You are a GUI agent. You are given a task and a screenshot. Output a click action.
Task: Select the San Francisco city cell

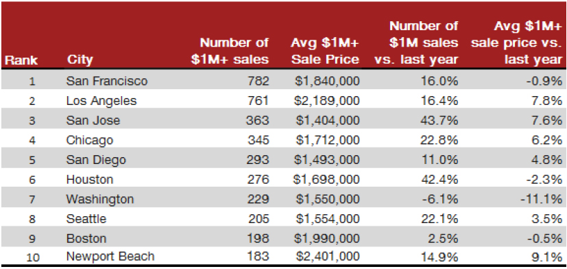click(x=107, y=81)
